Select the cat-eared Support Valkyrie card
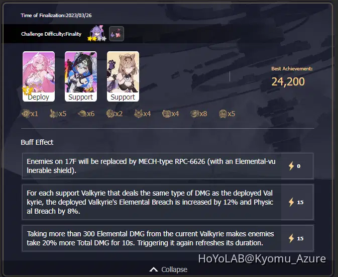 coord(123,76)
